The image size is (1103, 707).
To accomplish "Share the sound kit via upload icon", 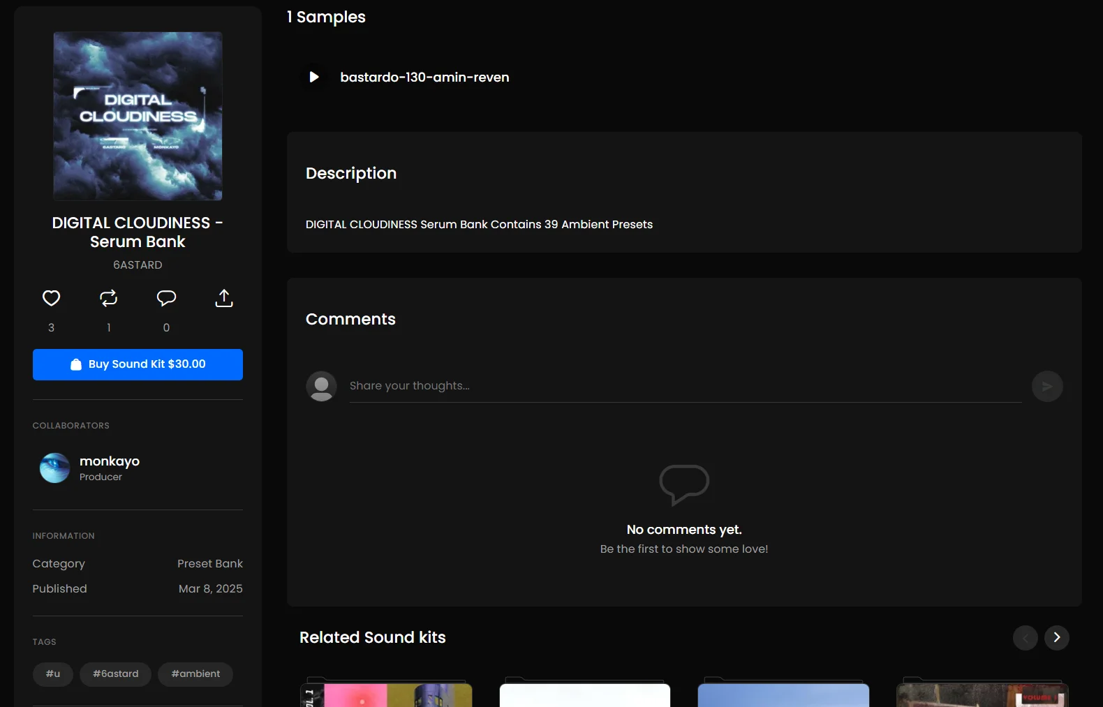I will (224, 298).
